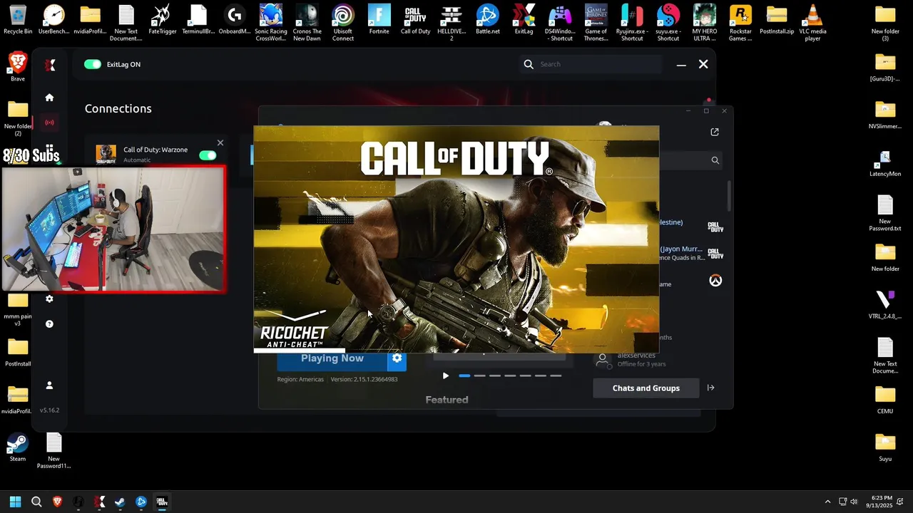Select the fourth carousel slide indicator
This screenshot has width=913, height=513.
pos(510,375)
